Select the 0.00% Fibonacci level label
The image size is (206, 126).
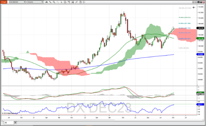184,48
